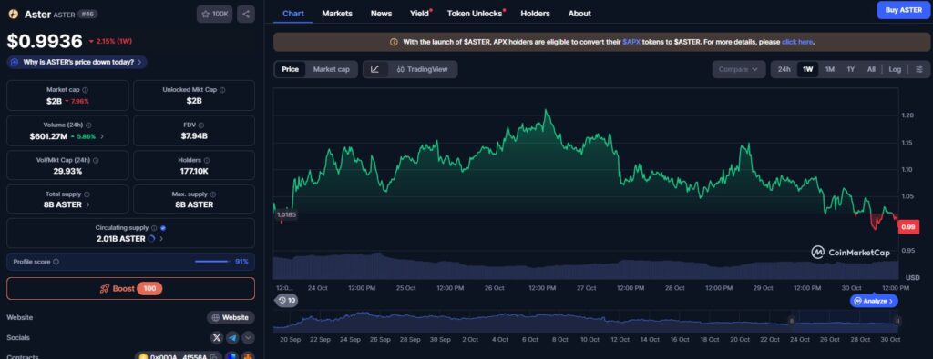Add Aster to watchlist via star 100K
Image resolution: width=933 pixels, height=359 pixels.
(214, 14)
